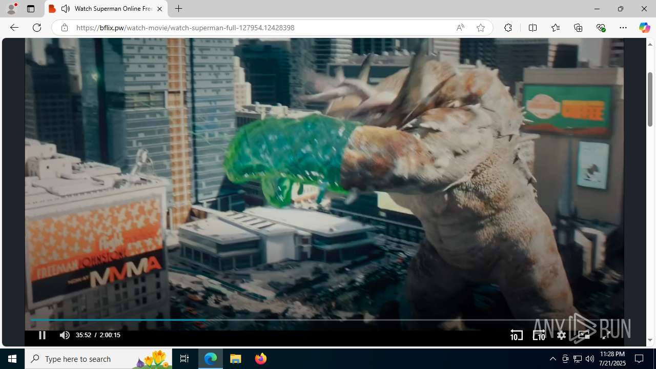Pause the Superman video playback

click(x=42, y=335)
